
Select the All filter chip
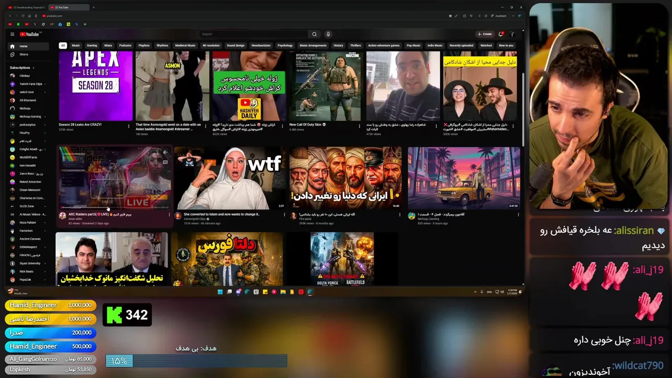click(x=62, y=46)
